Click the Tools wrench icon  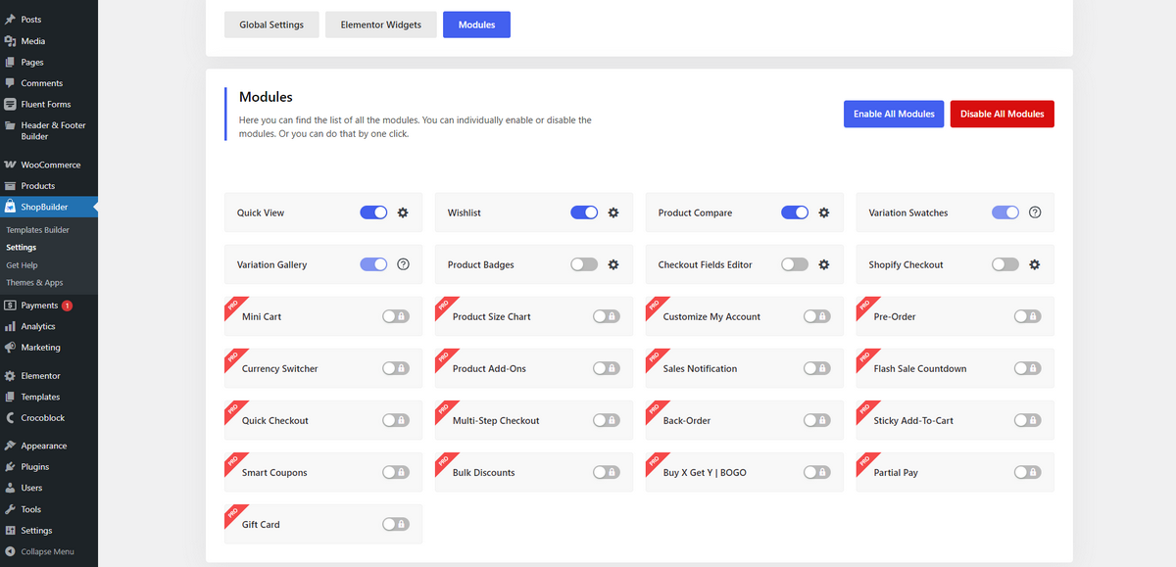10,509
